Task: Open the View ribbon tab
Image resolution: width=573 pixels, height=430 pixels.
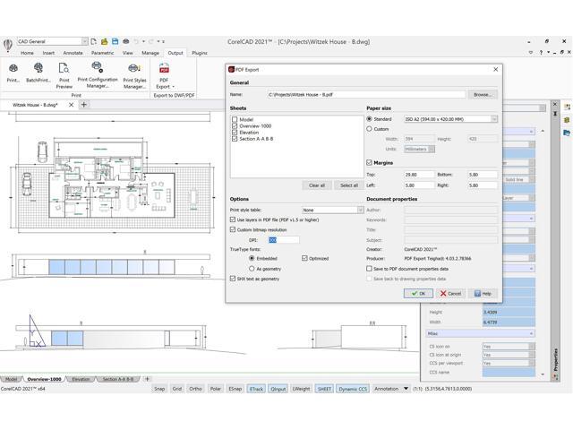Action: click(x=127, y=53)
